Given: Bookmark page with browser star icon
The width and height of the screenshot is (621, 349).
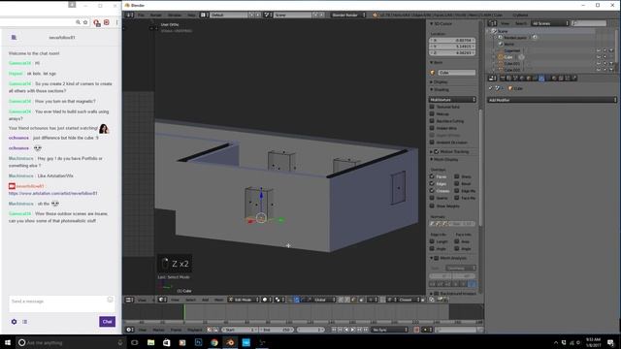Looking at the screenshot, I should (85, 22).
